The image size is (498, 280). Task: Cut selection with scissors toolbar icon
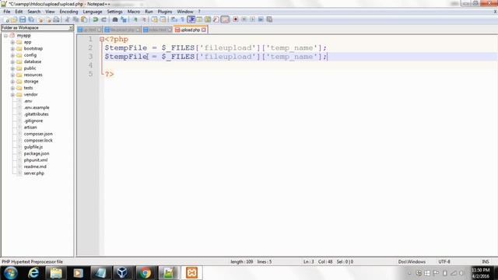[x=68, y=19]
